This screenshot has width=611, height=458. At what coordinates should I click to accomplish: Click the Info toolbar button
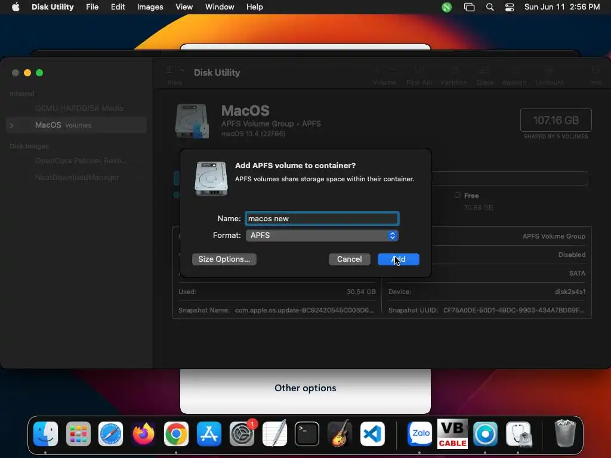click(x=595, y=75)
